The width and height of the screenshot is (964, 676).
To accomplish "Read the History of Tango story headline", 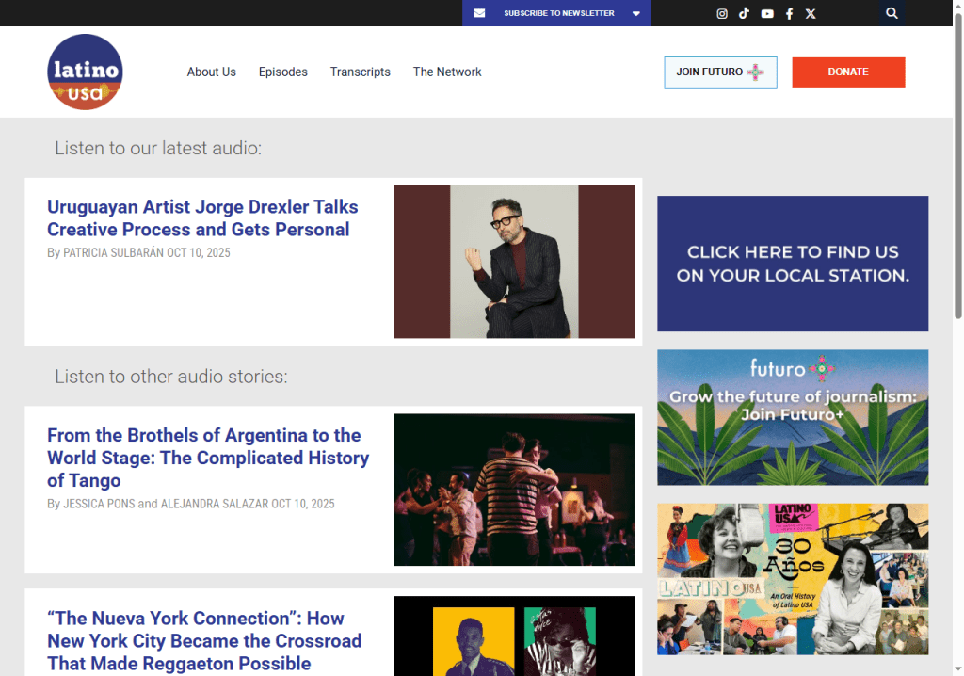I will pos(208,458).
